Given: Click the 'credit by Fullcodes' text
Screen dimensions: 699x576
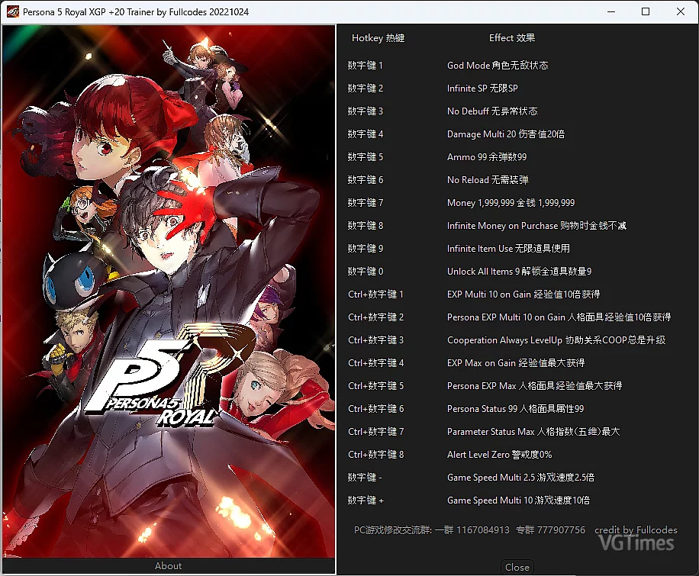Looking at the screenshot, I should (636, 530).
